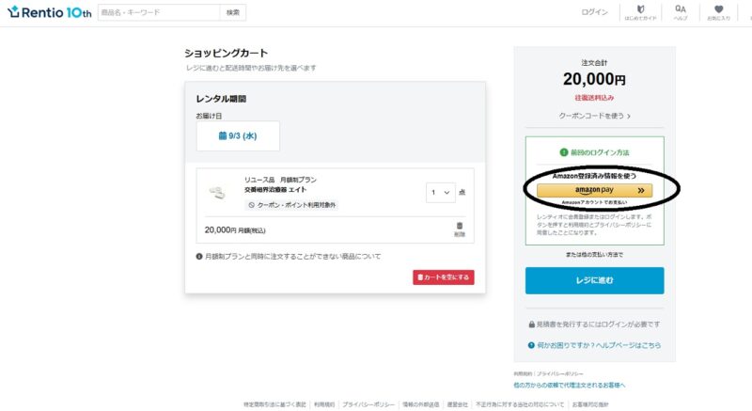Click the trash icon to delete (削除) item
Image resolution: width=752 pixels, height=411 pixels.
(x=460, y=228)
